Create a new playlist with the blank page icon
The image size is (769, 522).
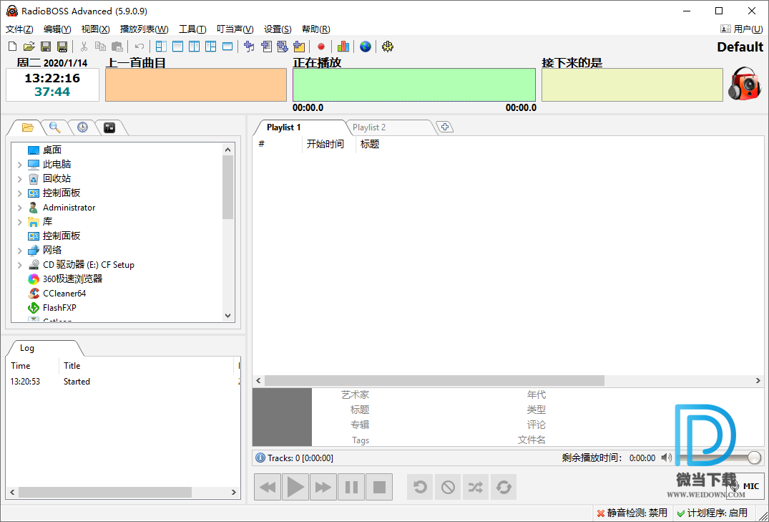(13, 47)
